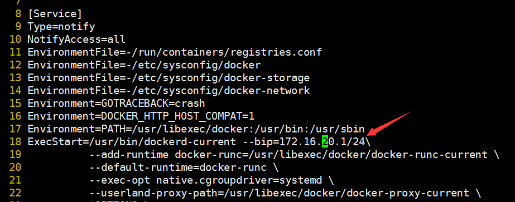
Task: Click the --bip=172.16 option text
Action: click(x=278, y=142)
